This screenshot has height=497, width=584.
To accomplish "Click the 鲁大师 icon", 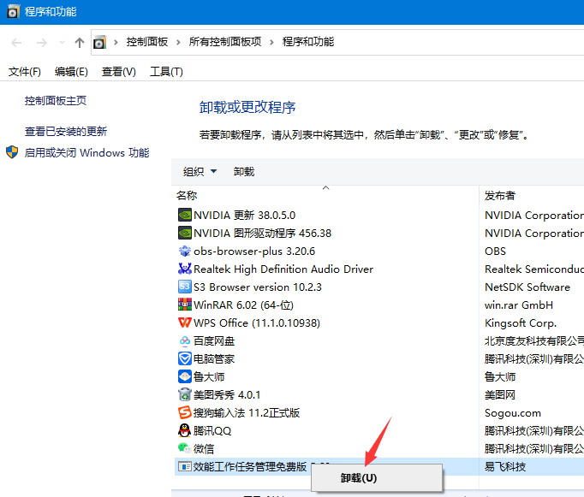I will (185, 376).
